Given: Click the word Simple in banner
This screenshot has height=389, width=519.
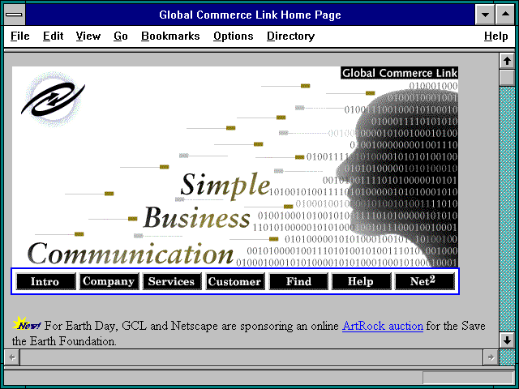Looking at the screenshot, I should [x=225, y=186].
